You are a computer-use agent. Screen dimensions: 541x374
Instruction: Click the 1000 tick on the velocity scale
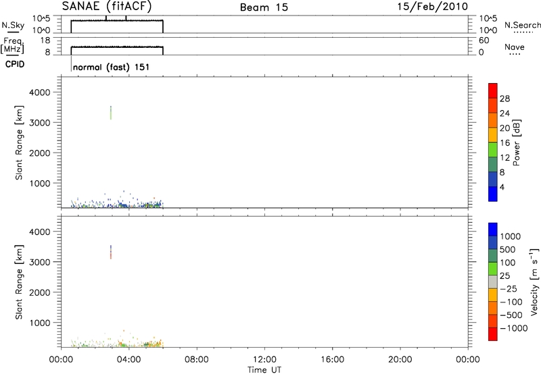tap(511, 236)
